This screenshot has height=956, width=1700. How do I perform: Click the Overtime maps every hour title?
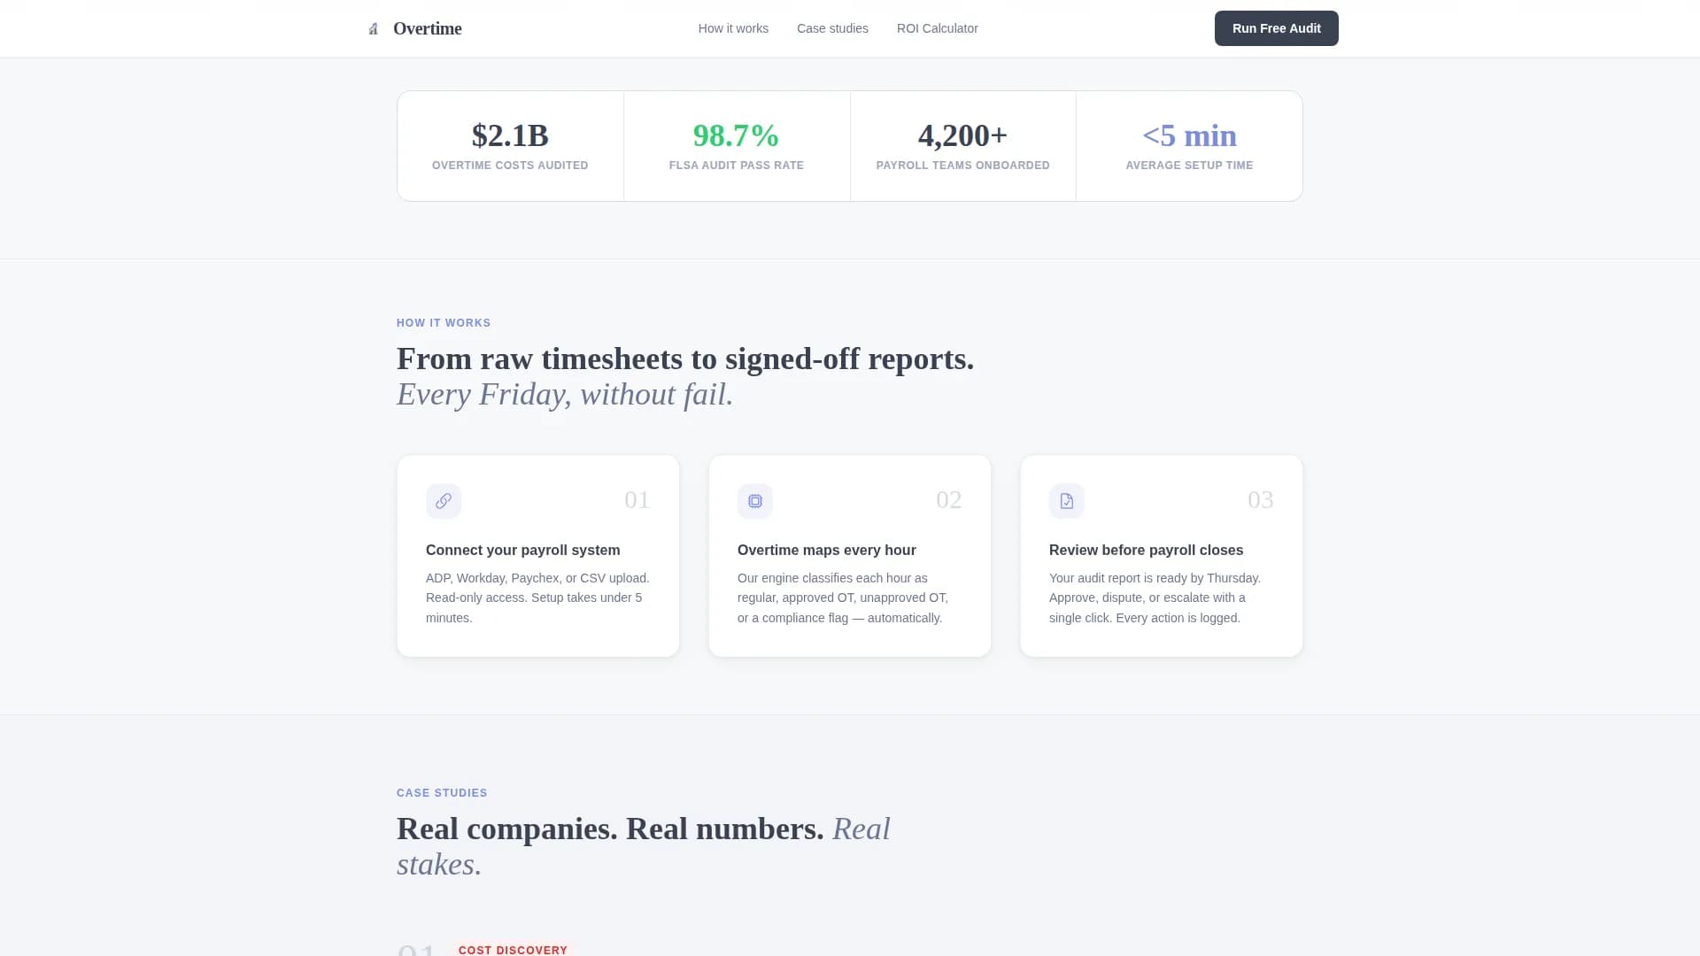(x=826, y=550)
